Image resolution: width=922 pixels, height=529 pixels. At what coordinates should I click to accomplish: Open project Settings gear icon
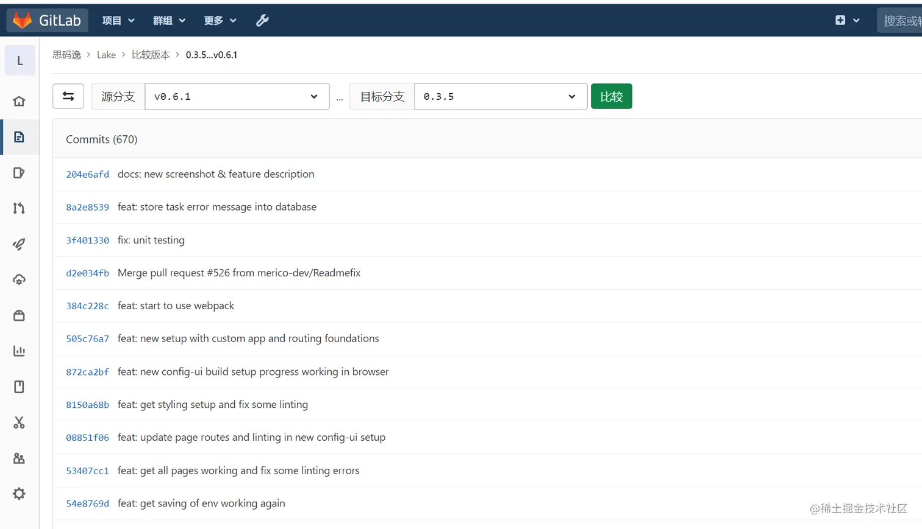click(x=20, y=494)
